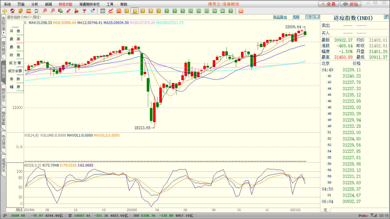
Task: Click the 商品叠加 link
Action: click(280, 17)
